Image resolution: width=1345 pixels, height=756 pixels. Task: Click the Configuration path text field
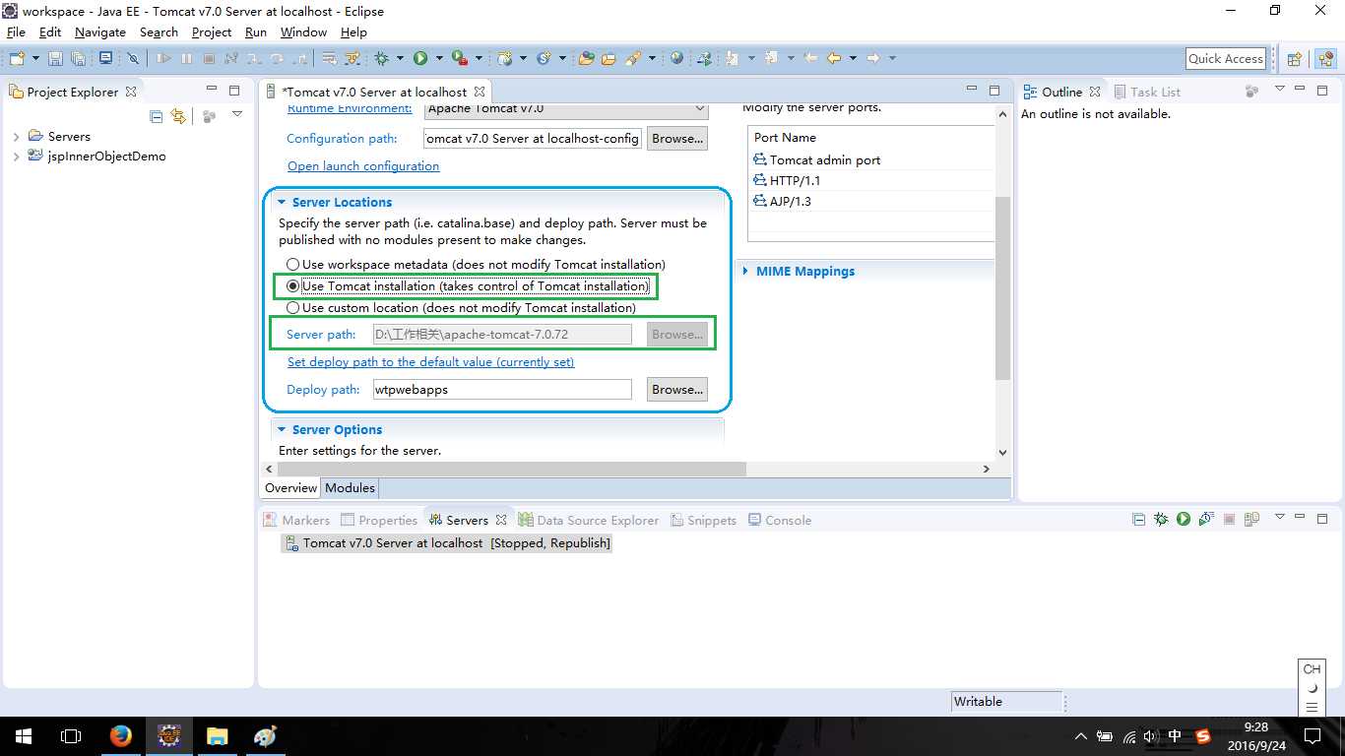click(x=533, y=139)
